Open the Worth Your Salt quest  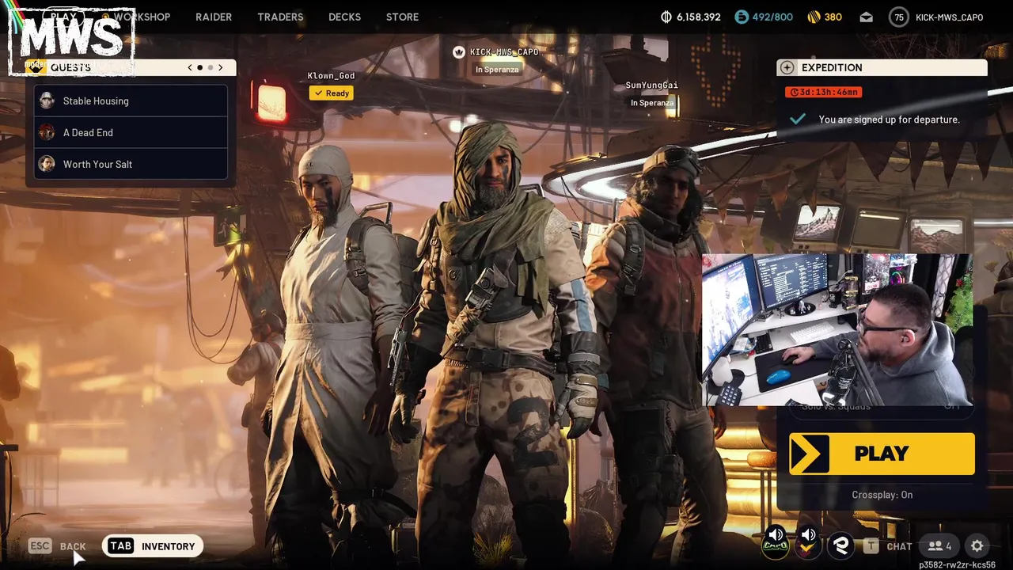pyautogui.click(x=131, y=164)
